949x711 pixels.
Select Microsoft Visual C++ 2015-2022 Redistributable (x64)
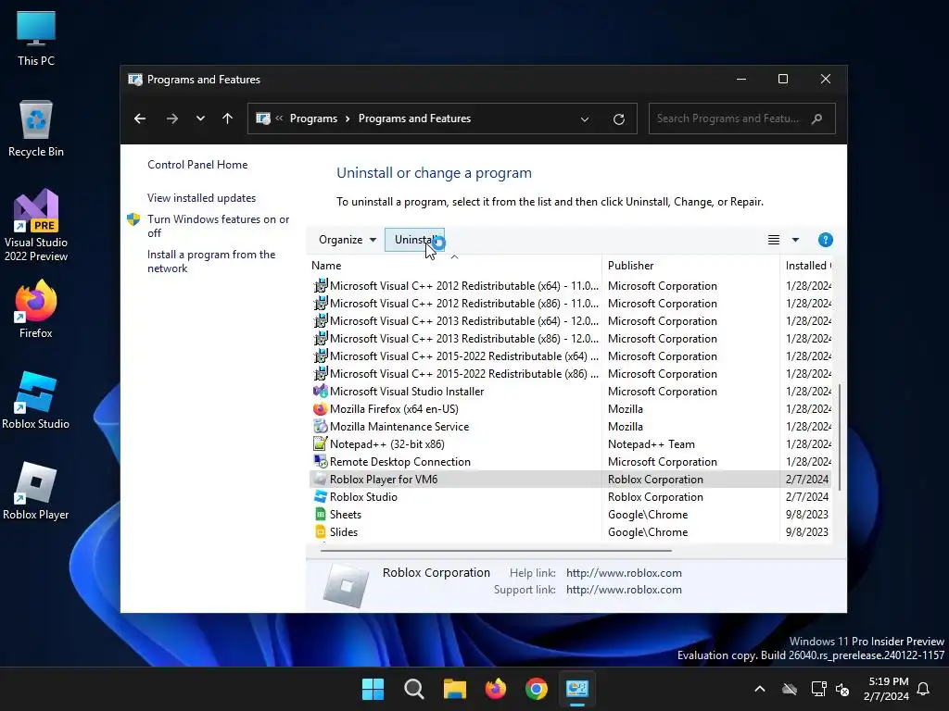point(570,356)
